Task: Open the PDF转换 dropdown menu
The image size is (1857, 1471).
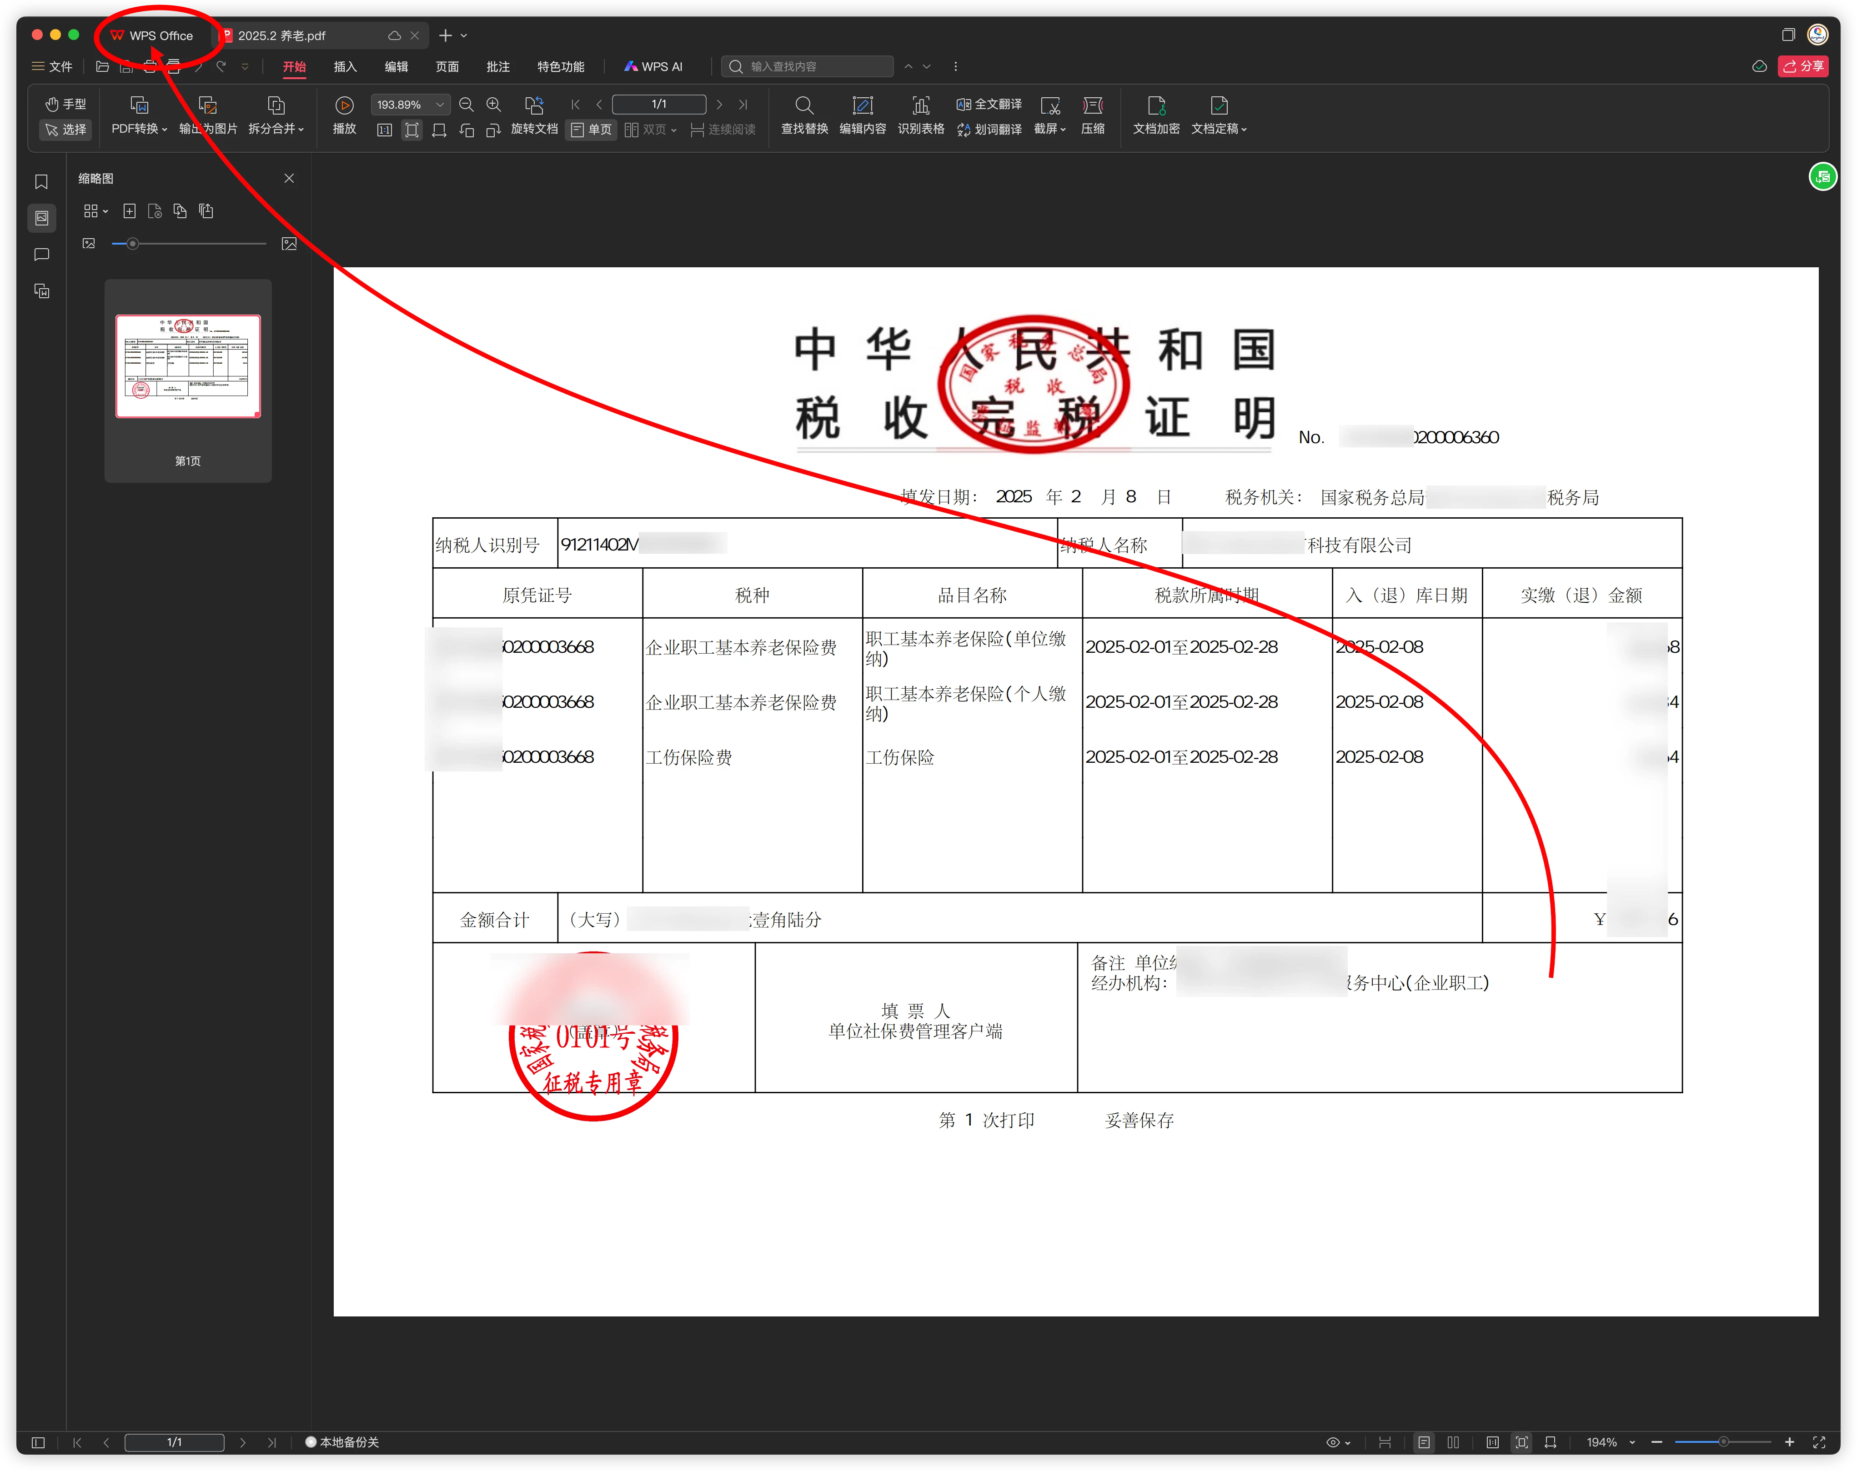Action: coord(139,129)
